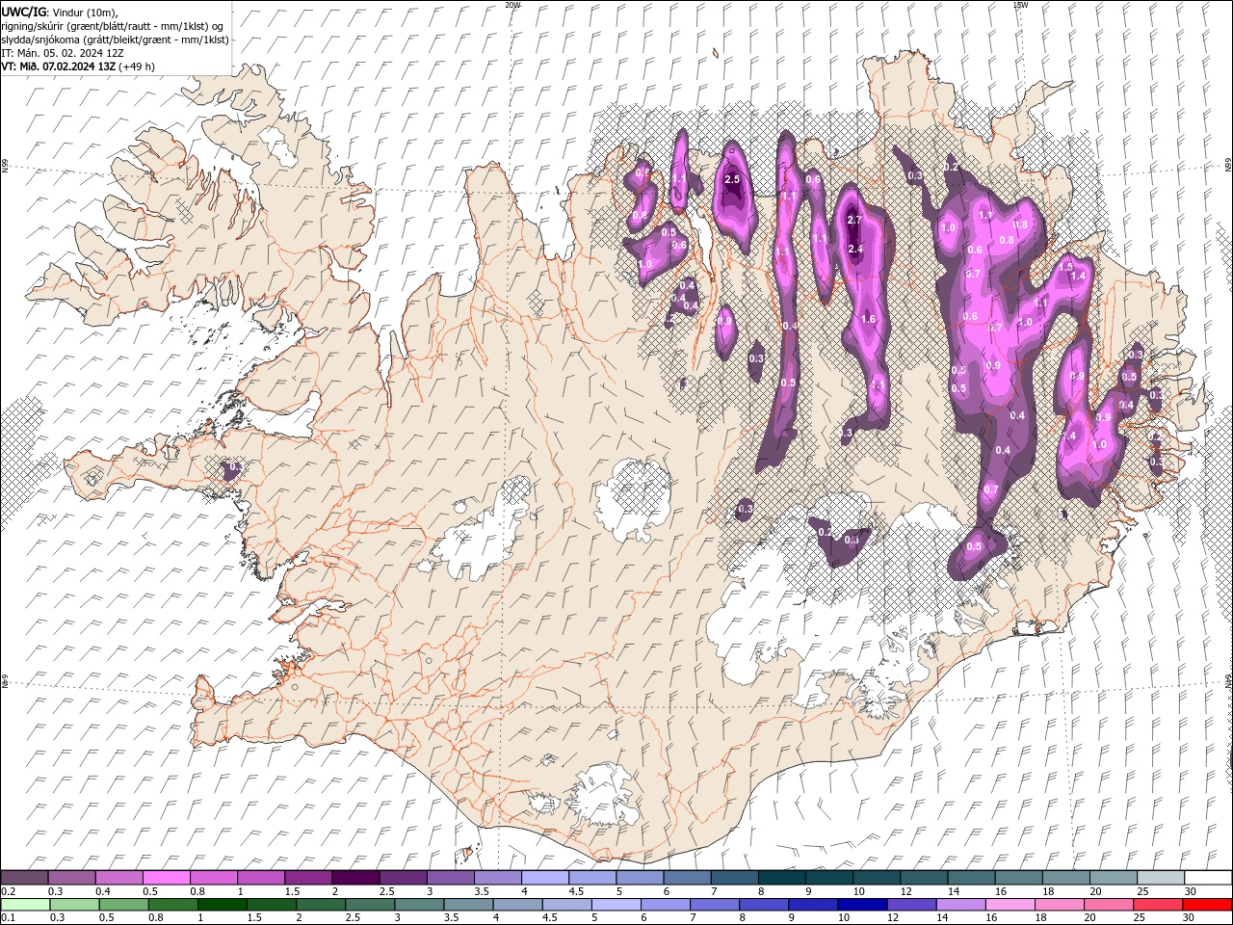Select pale grey snow swatch between 25 and 30
Viewport: 1233px width, 925px height.
tap(1161, 878)
